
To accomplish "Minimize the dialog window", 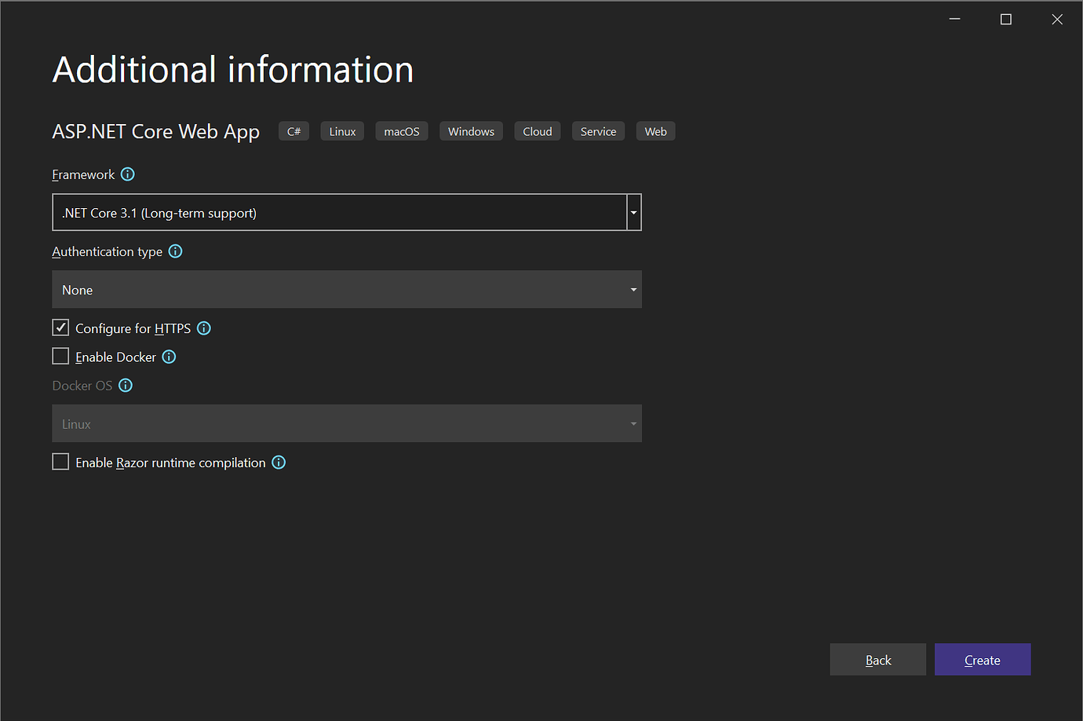I will pyautogui.click(x=954, y=20).
